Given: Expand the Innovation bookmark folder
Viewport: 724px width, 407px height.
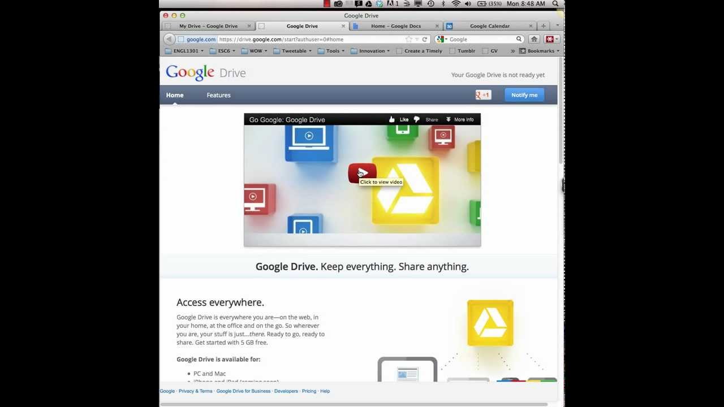Looking at the screenshot, I should coord(370,51).
